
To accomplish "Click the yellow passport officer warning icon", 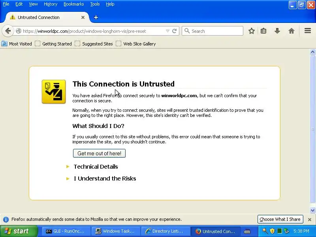I will 54,92.
